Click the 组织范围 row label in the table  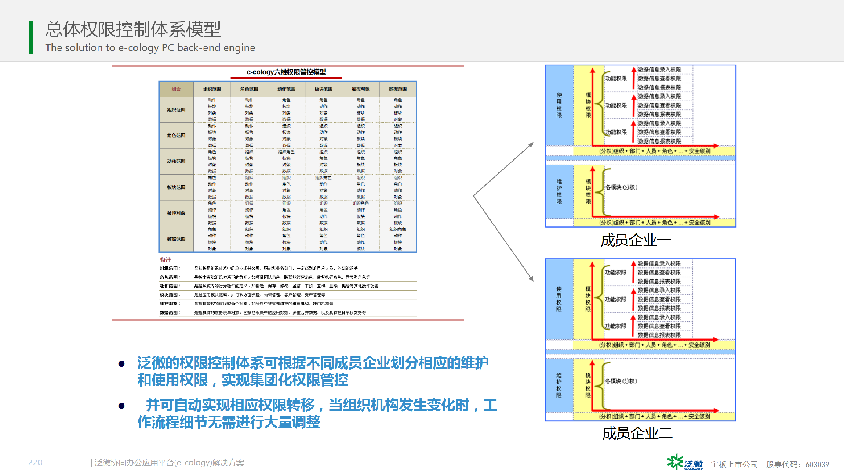176,110
